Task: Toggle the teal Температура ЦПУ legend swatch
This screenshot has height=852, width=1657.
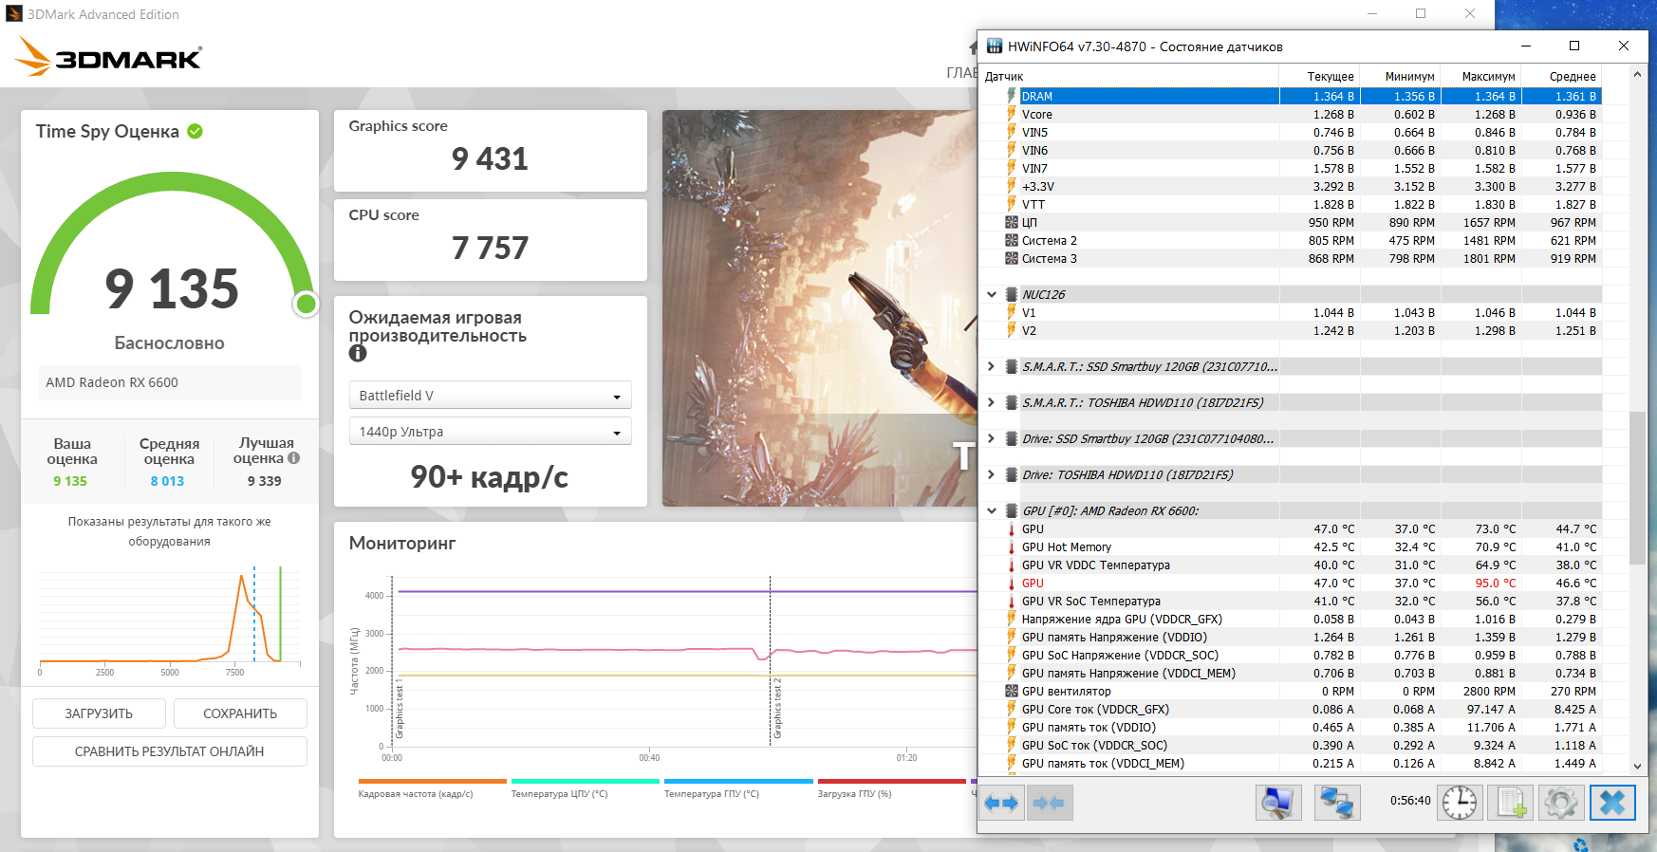Action: tap(586, 782)
